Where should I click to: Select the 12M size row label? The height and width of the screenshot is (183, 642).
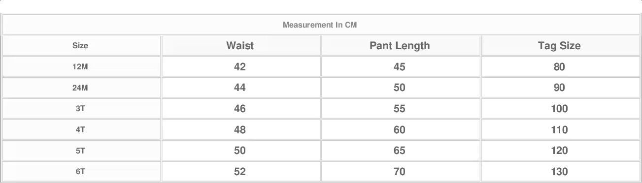80,66
